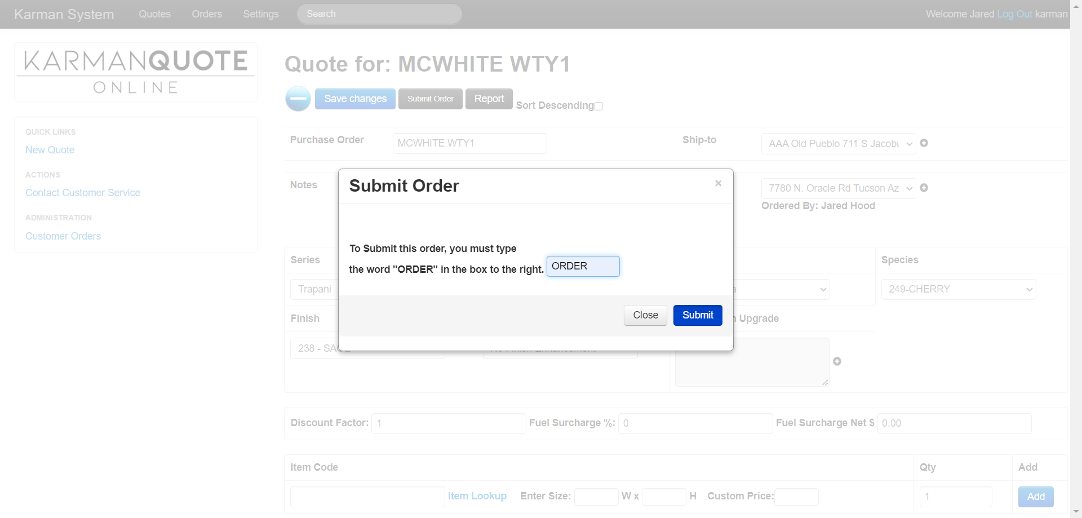Click the blue round minus icon
This screenshot has height=518, width=1082.
[298, 99]
